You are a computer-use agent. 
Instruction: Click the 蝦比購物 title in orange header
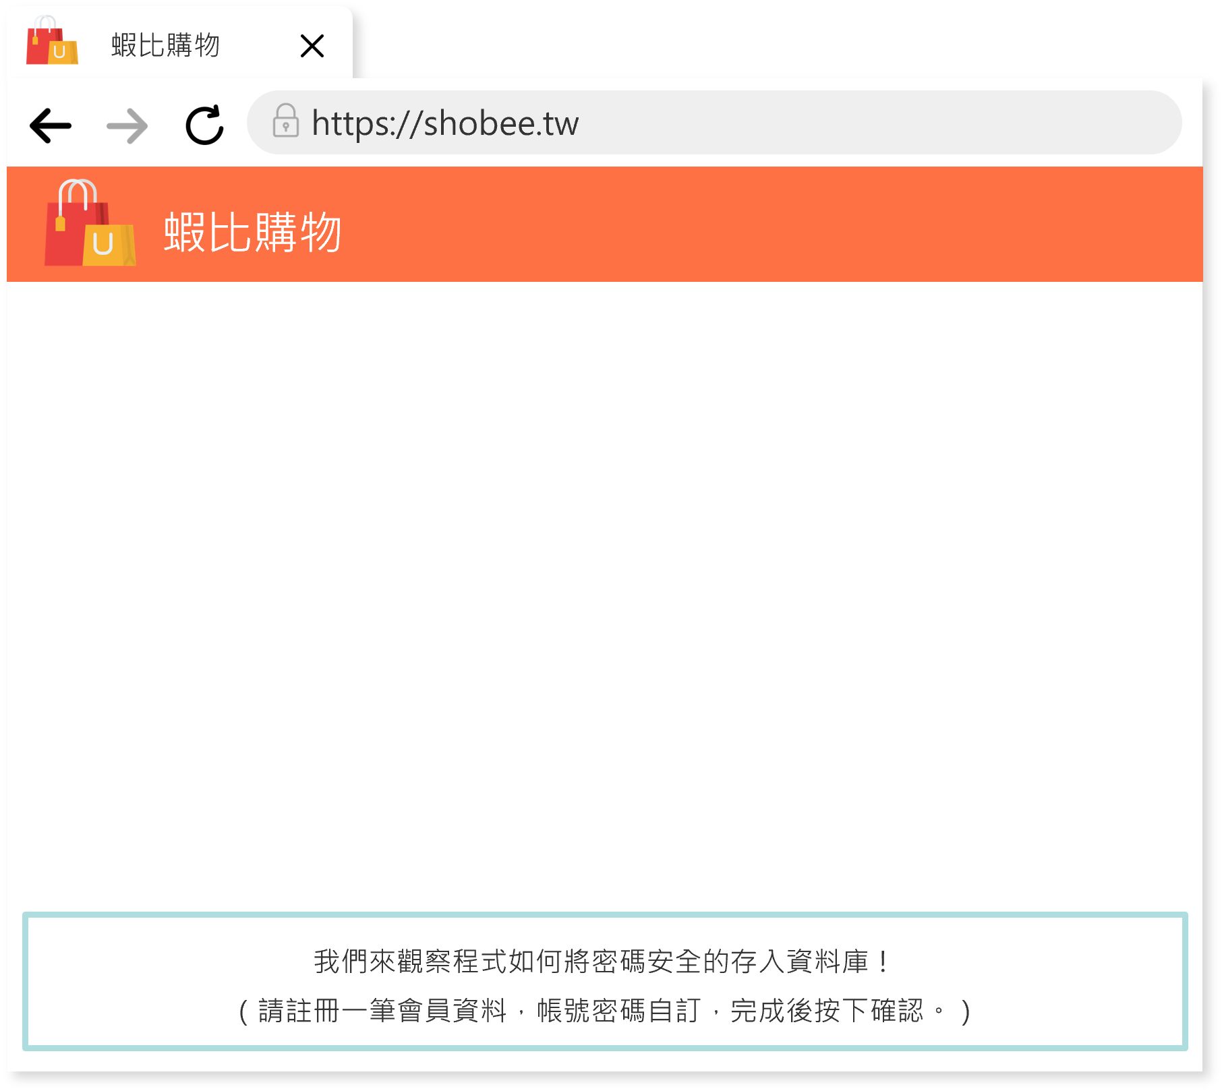coord(252,232)
